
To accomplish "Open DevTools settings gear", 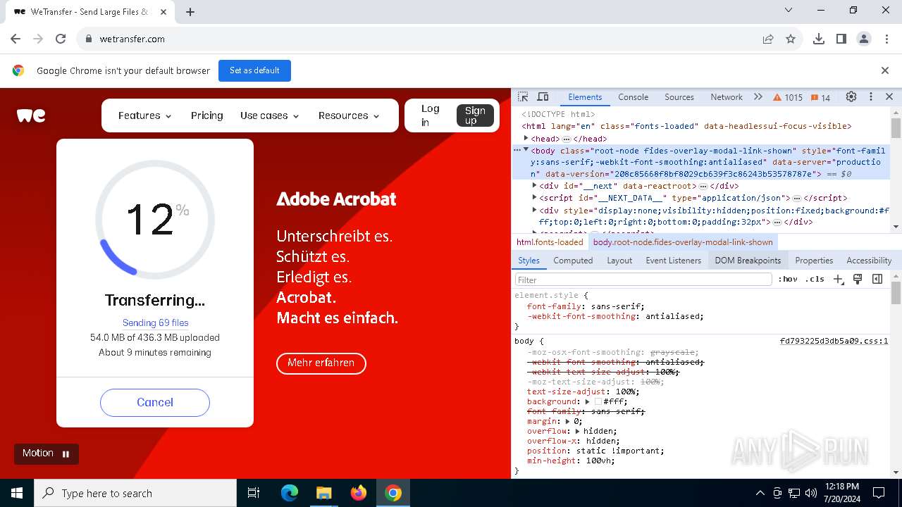I will point(851,97).
